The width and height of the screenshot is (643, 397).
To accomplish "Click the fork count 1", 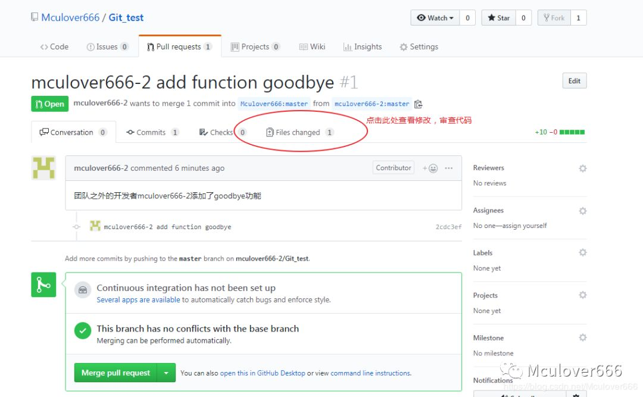I will tap(578, 18).
